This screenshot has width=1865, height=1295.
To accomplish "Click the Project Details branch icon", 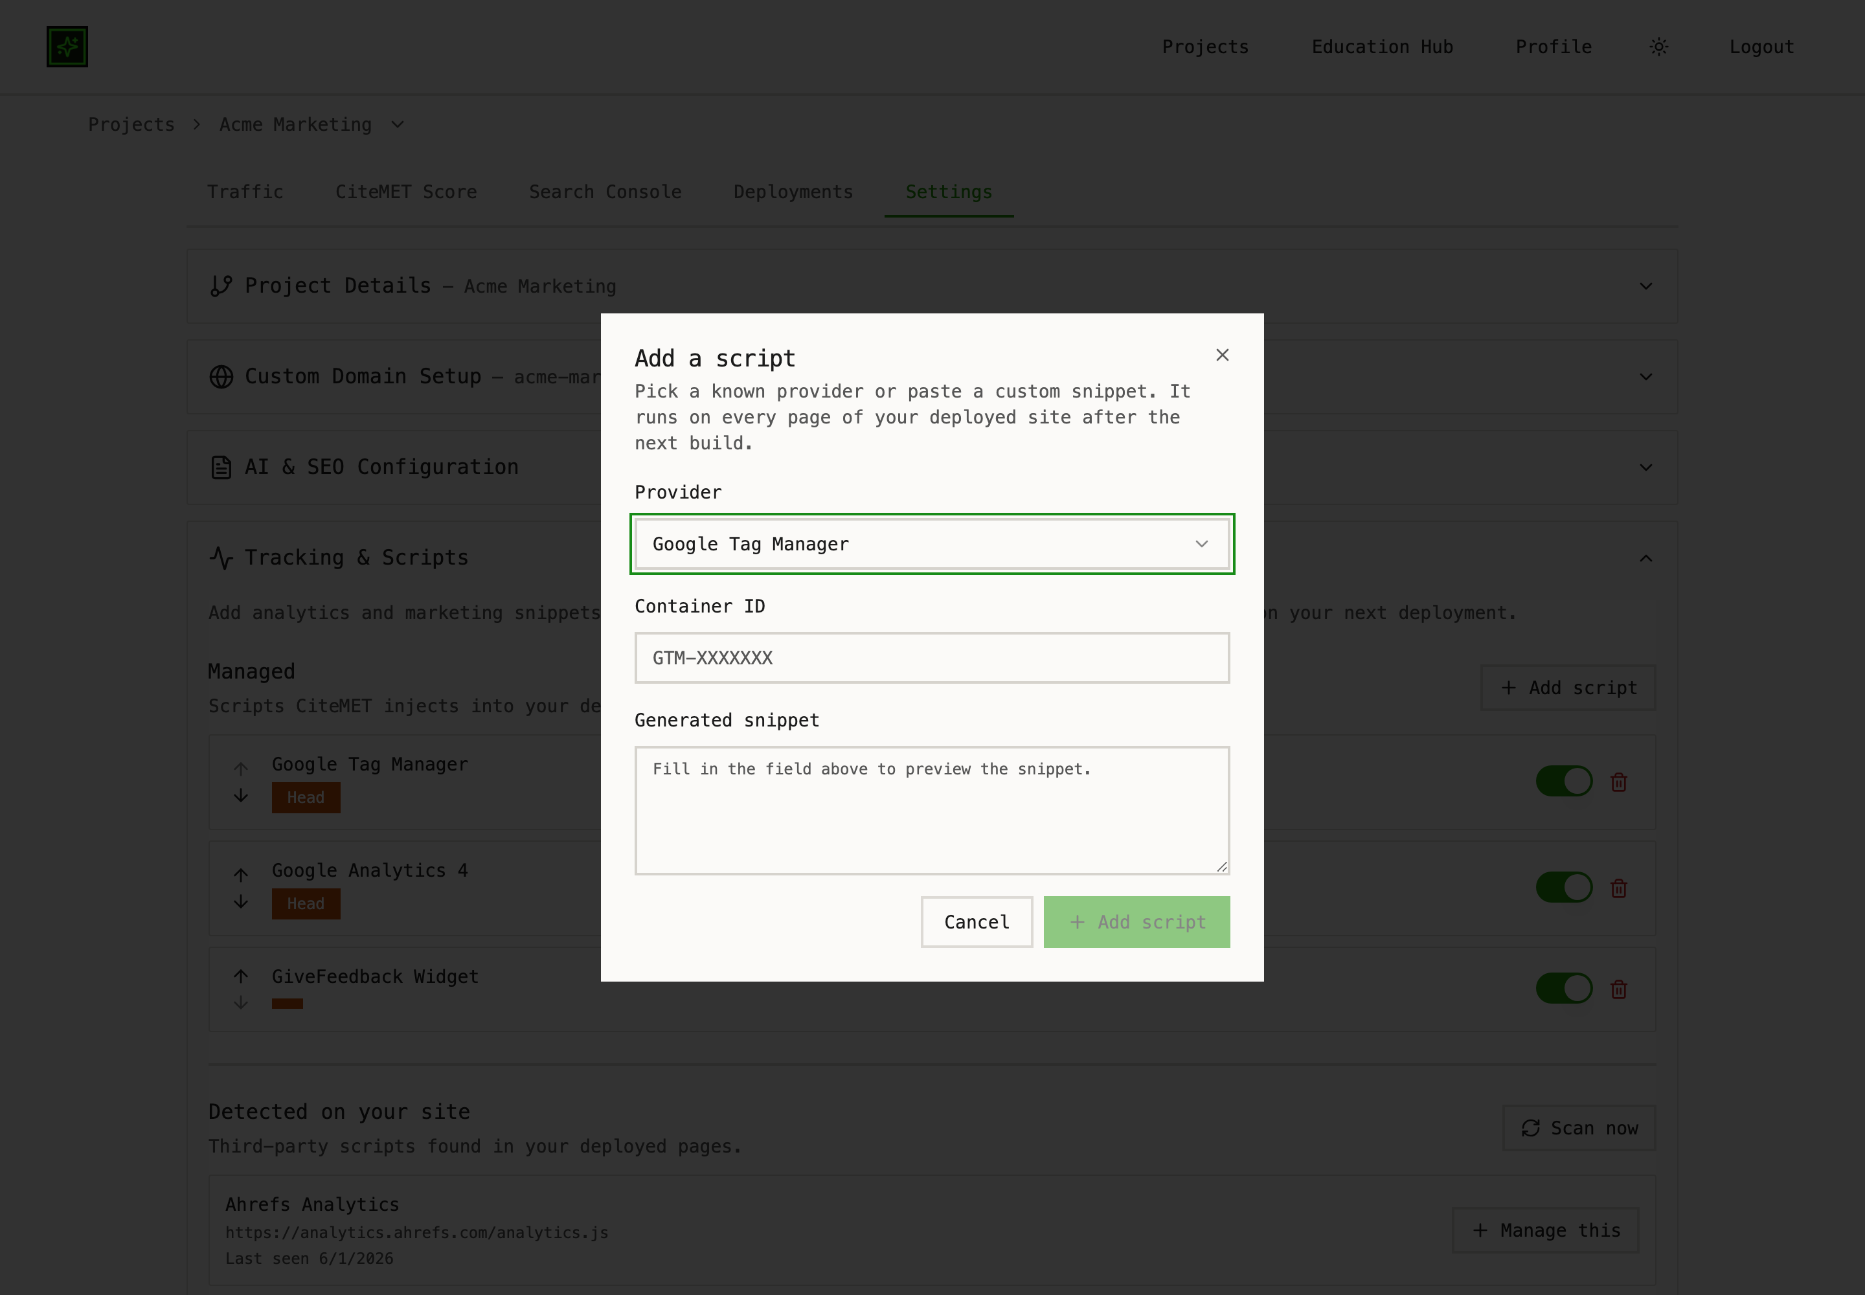I will pyautogui.click(x=221, y=286).
